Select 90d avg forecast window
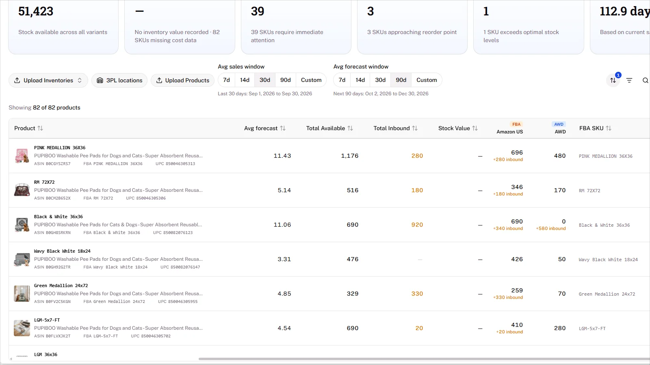Image resolution: width=650 pixels, height=365 pixels. tap(401, 80)
